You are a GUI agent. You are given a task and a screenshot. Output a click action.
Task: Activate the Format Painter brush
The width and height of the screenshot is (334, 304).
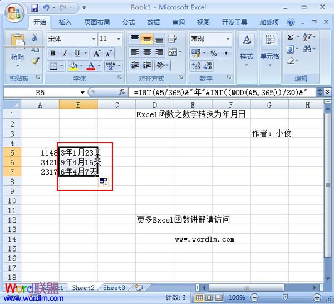click(36, 61)
